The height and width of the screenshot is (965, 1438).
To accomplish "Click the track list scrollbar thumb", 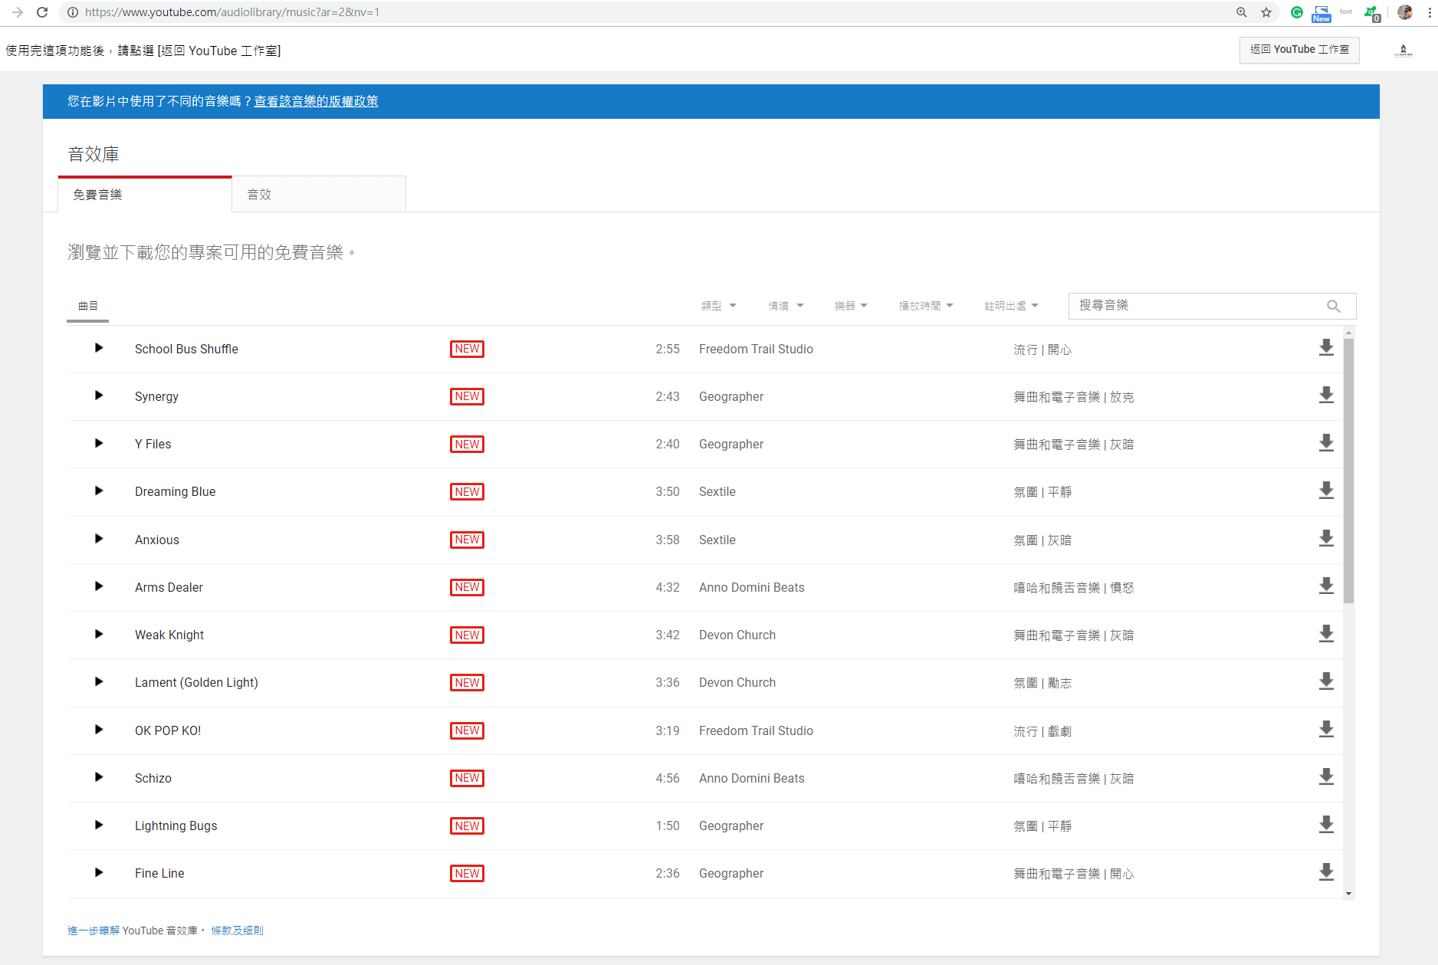I will [1348, 470].
